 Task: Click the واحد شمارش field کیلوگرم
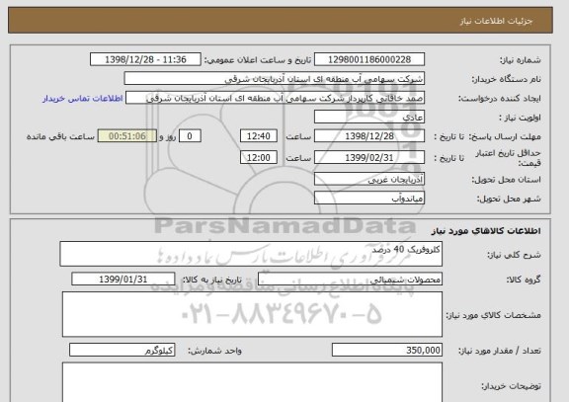coord(122,350)
